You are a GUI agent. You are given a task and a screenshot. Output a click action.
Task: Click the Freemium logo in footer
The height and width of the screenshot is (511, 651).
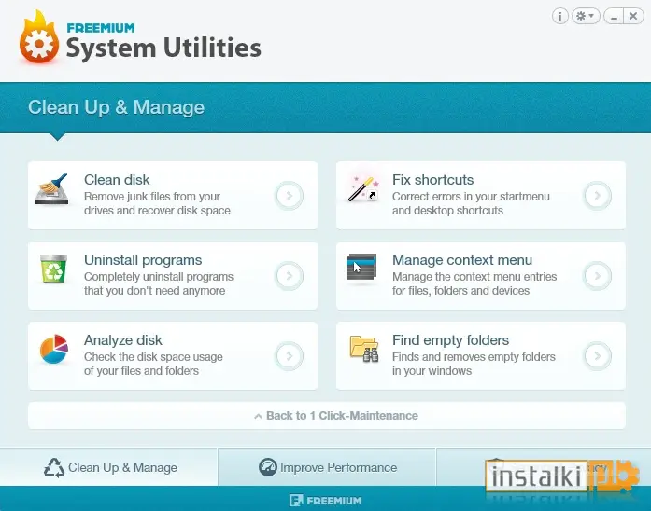coord(325,501)
